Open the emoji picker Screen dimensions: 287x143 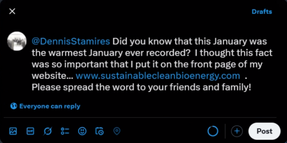click(82, 131)
